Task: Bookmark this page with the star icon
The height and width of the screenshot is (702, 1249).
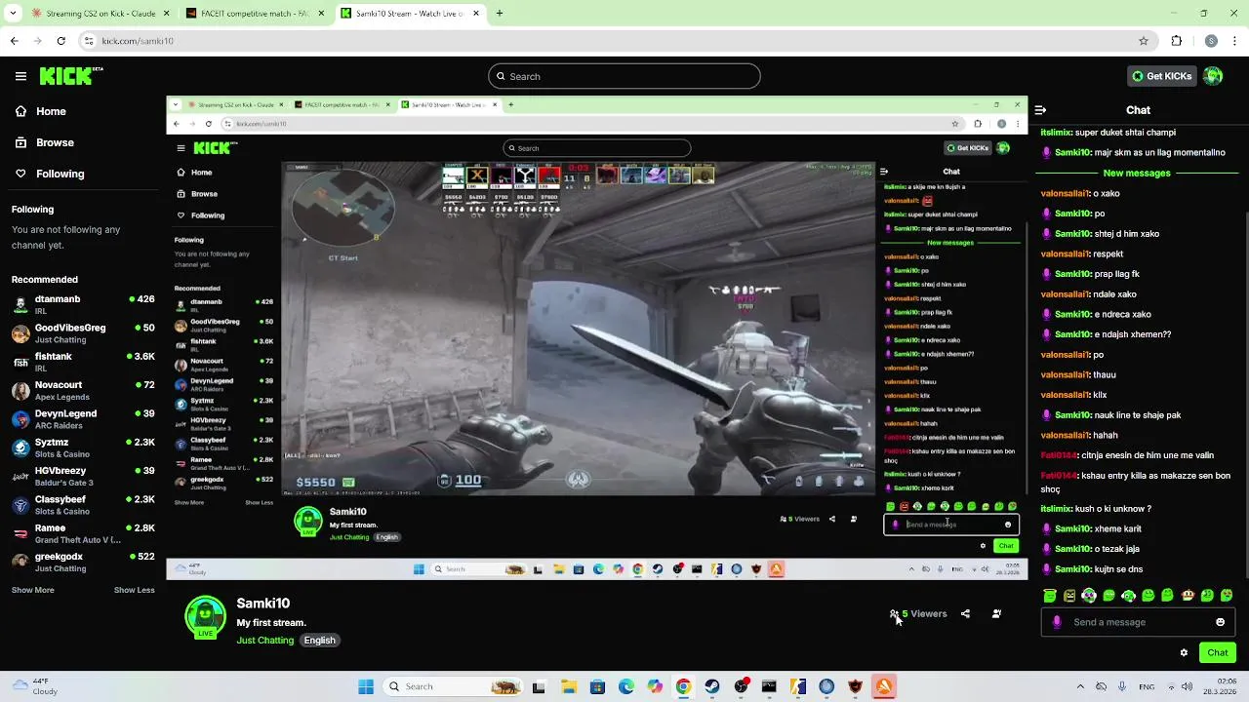Action: (1144, 41)
